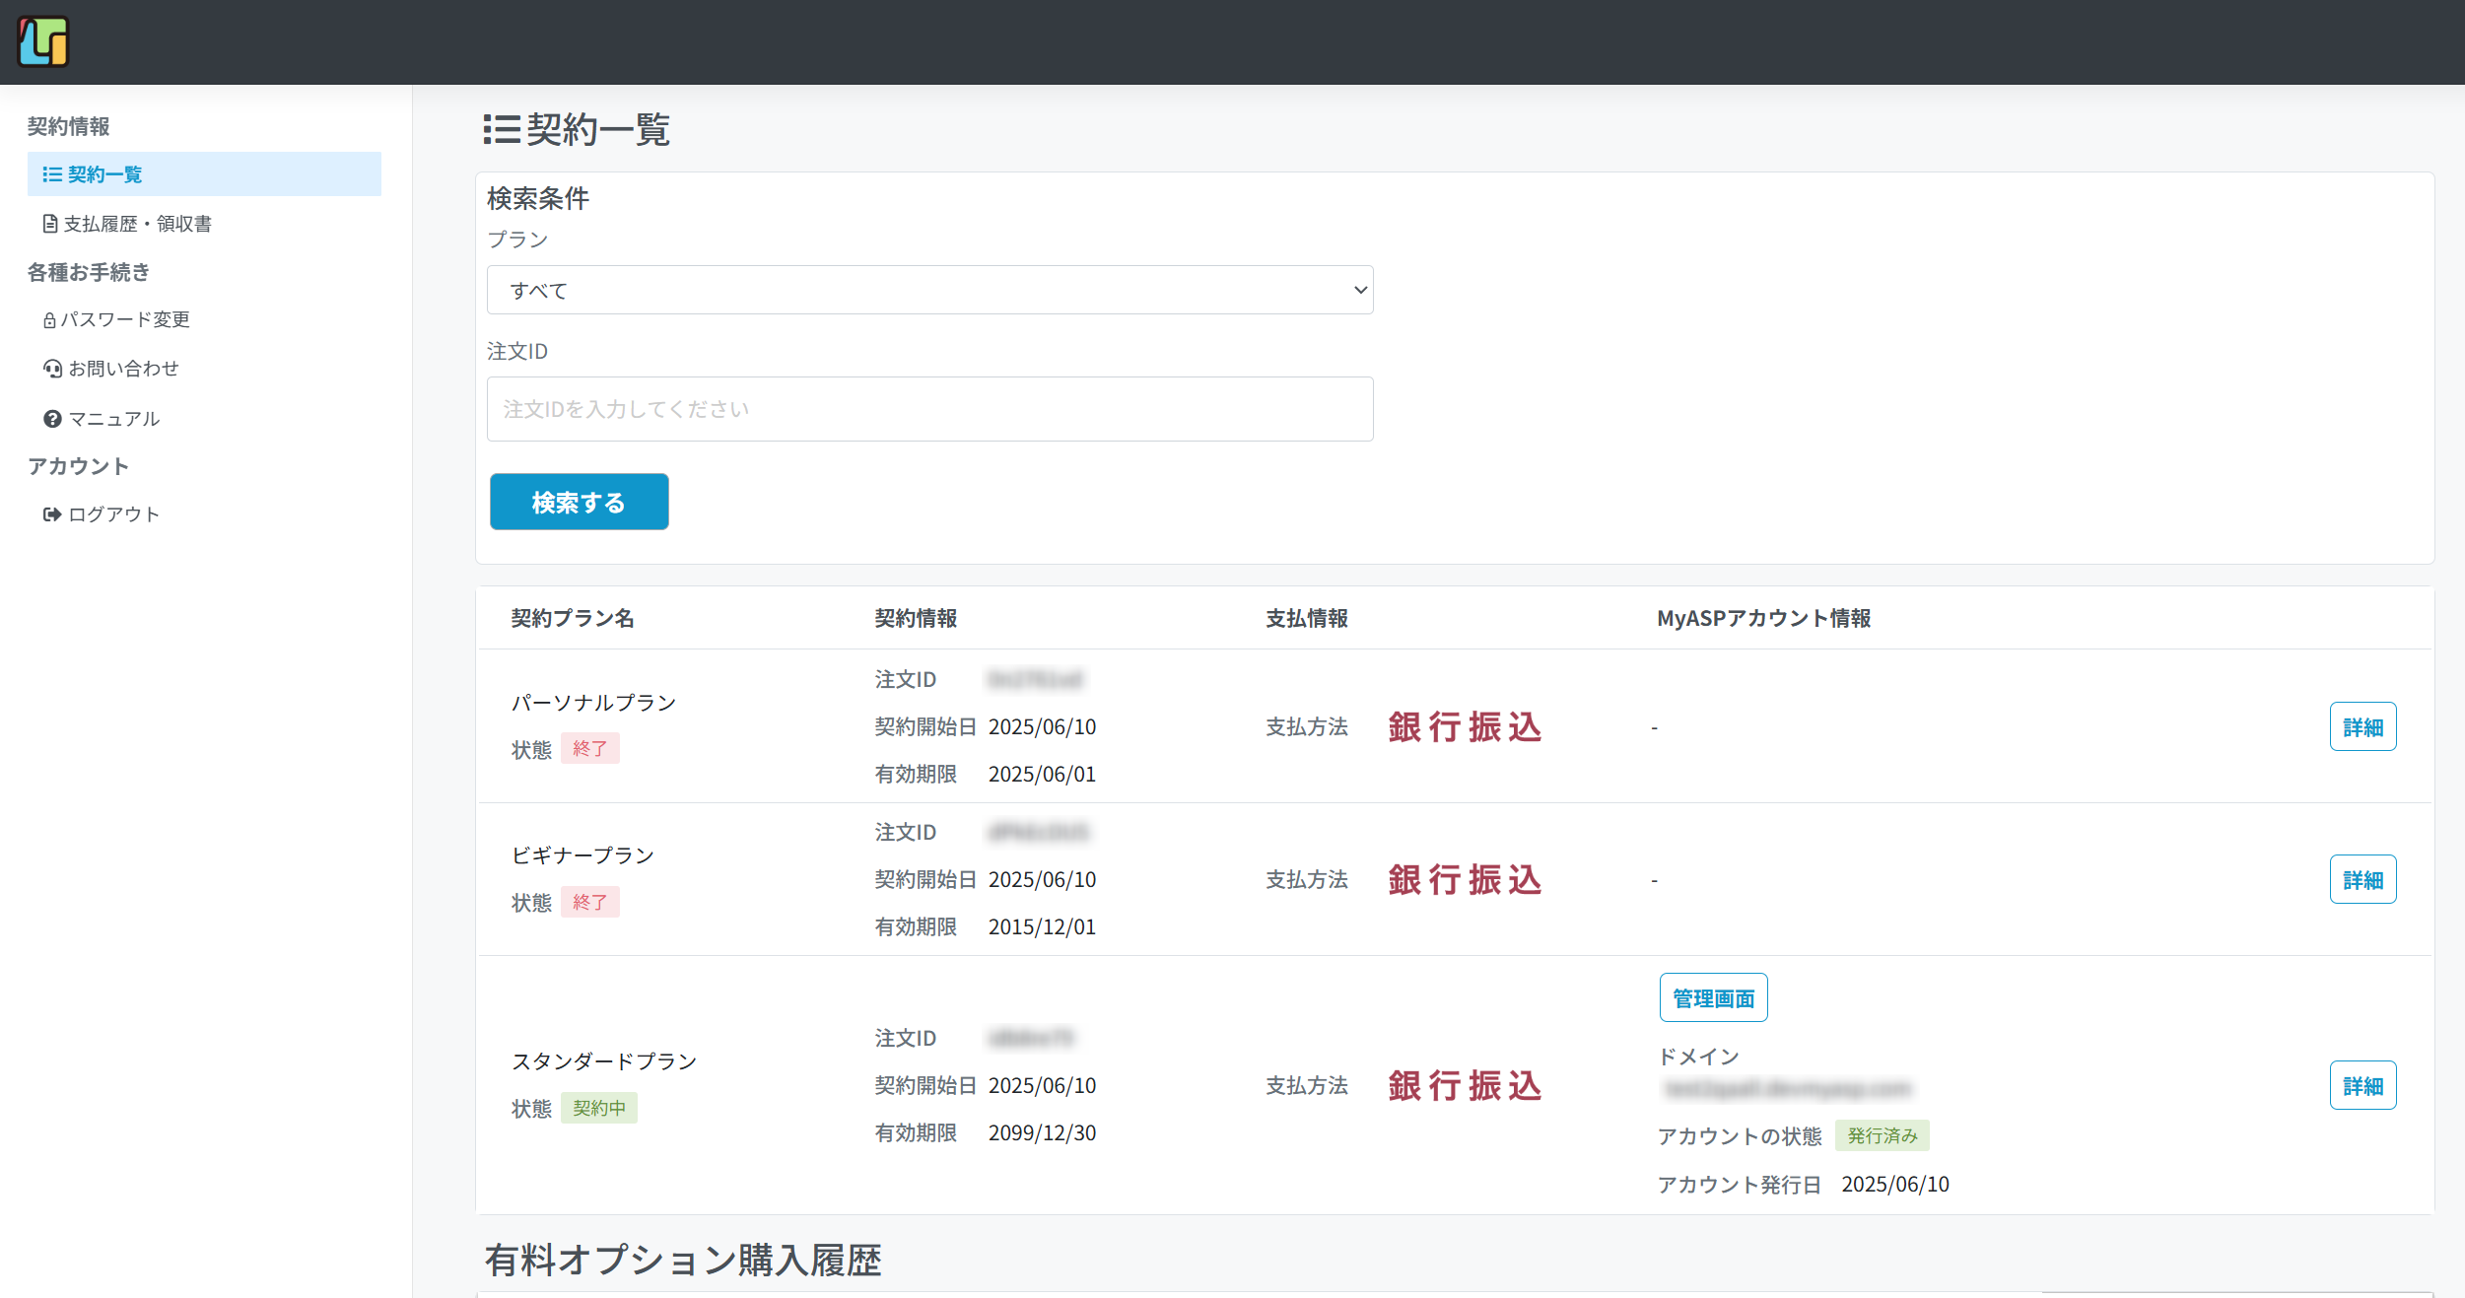Click the headset icon for お問い合わせ
The height and width of the screenshot is (1298, 2465).
point(52,369)
